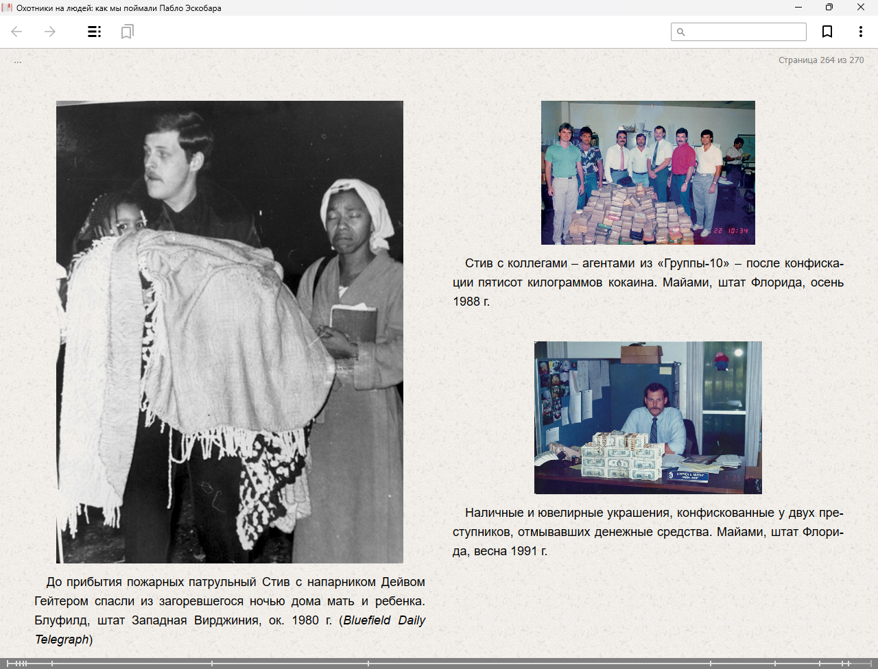Image resolution: width=878 pixels, height=669 pixels.
Task: Click the Bluefield Daily Telegraph caption text
Action: click(x=230, y=610)
